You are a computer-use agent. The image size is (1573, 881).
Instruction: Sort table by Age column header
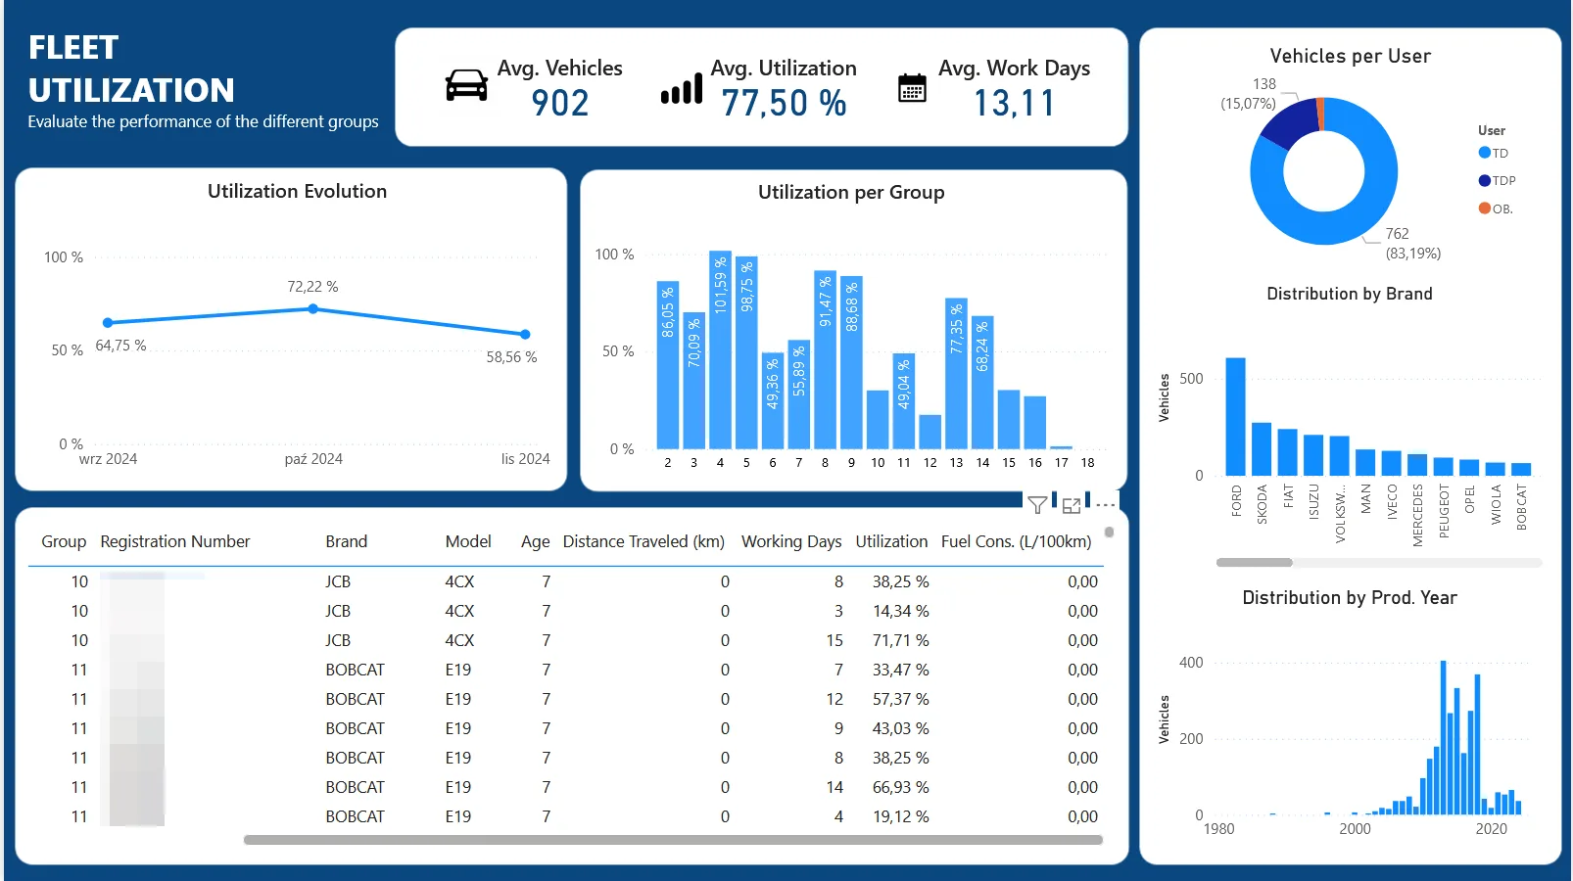click(x=536, y=541)
